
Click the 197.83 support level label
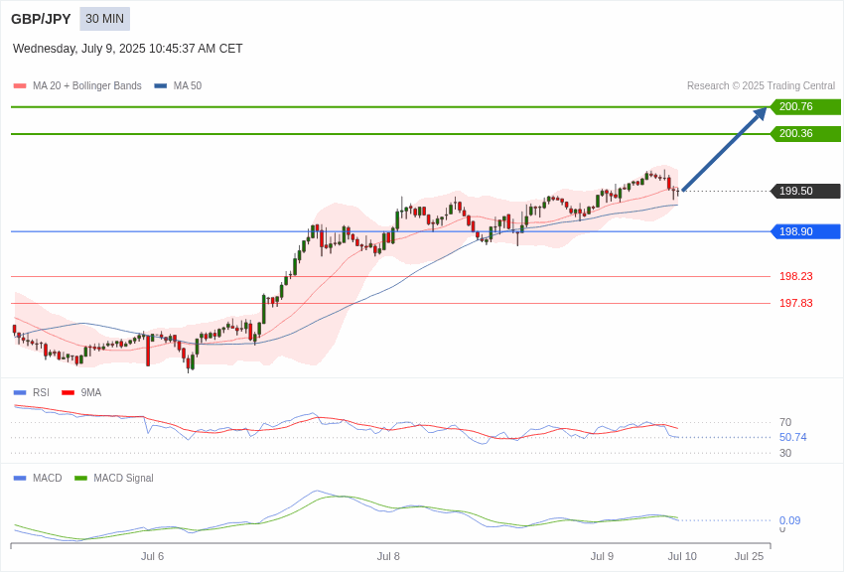[x=796, y=303]
